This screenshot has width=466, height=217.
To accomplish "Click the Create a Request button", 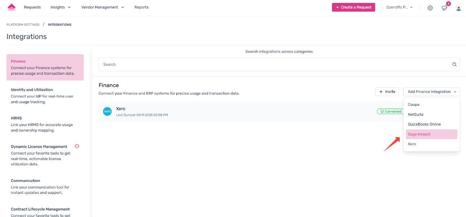I will click(x=353, y=7).
